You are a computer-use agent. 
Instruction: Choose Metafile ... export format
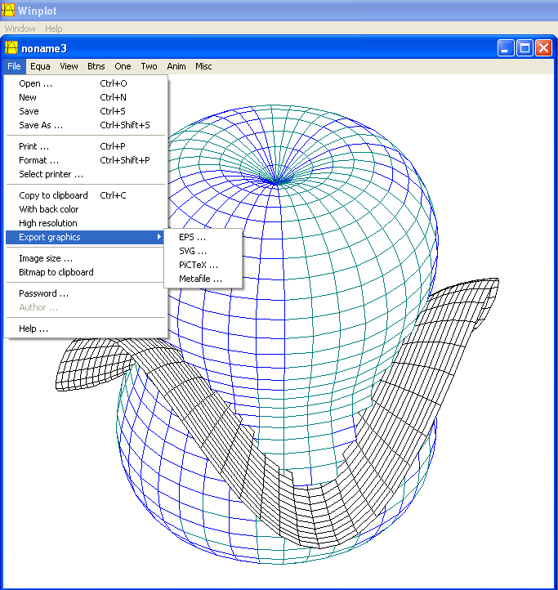click(x=203, y=279)
